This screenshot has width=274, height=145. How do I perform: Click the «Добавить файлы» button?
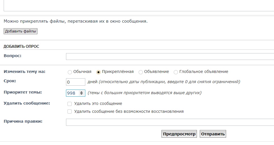click(20, 31)
